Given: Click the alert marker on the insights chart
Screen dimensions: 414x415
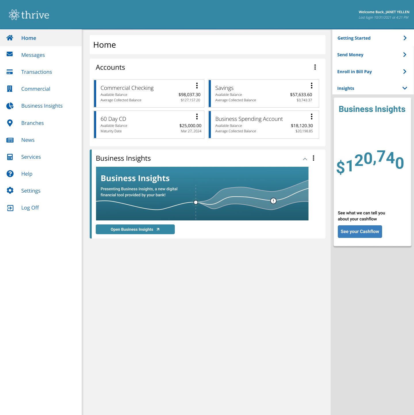Looking at the screenshot, I should click(x=273, y=201).
